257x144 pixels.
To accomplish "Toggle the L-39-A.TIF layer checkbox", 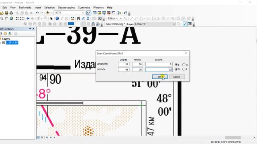I will click(4, 43).
